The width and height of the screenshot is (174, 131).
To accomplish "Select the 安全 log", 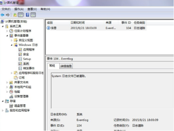I will pos(26,55).
